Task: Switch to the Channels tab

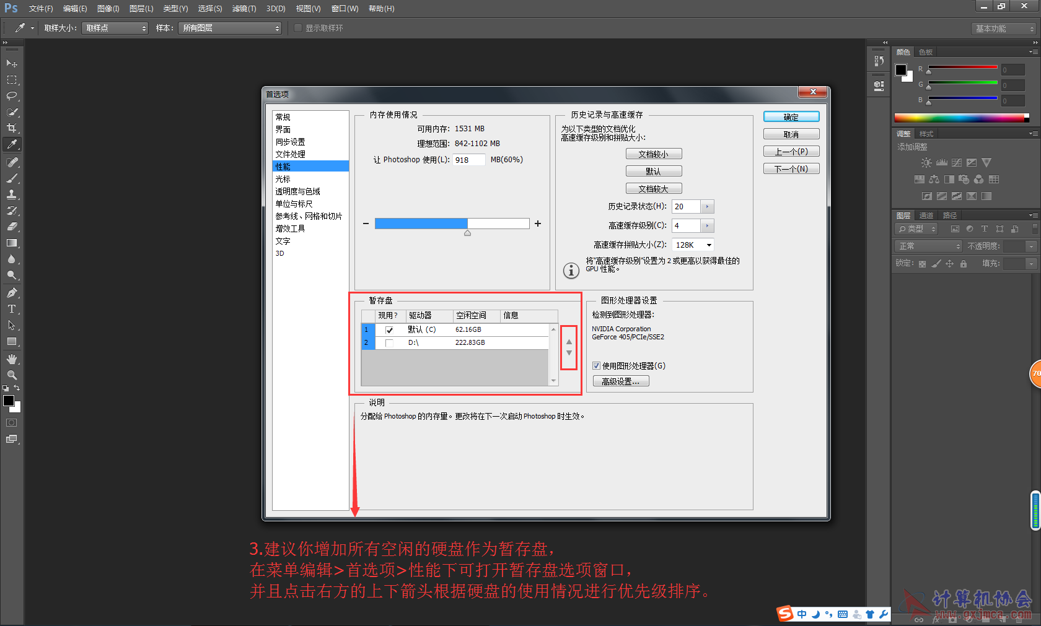Action: (x=926, y=215)
